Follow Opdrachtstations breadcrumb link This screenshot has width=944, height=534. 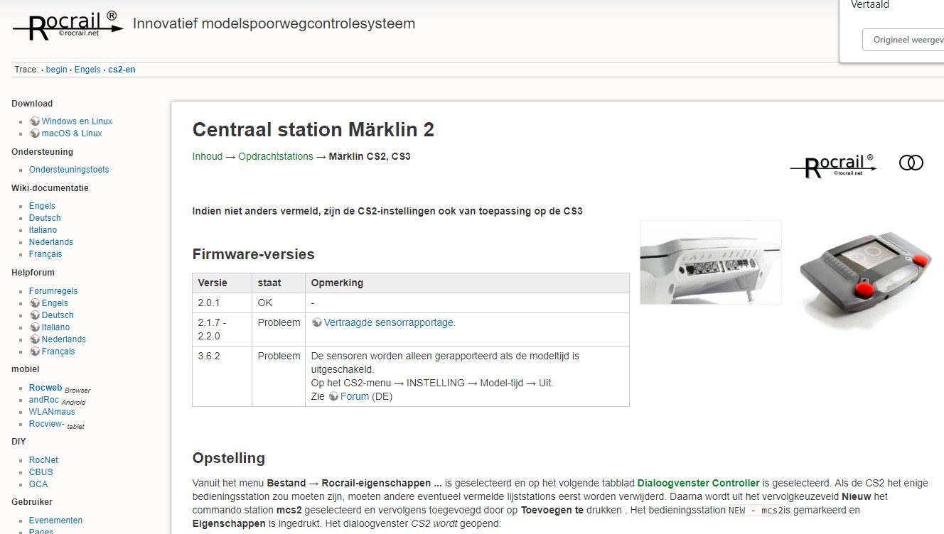pos(276,156)
